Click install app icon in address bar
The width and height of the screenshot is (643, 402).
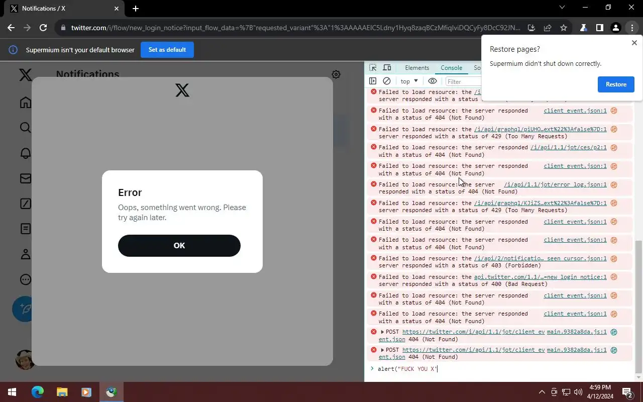click(531, 28)
